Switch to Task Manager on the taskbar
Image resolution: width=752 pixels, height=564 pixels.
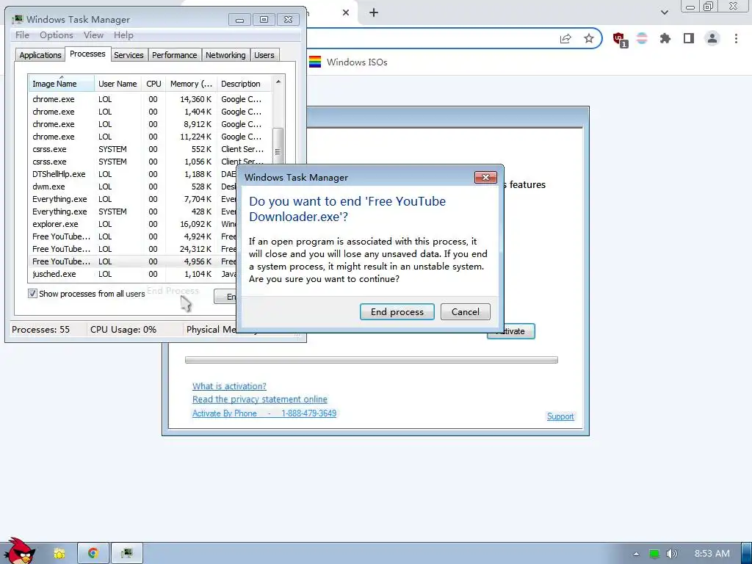click(x=127, y=554)
